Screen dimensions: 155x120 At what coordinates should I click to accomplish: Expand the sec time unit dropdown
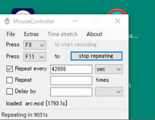click(109, 69)
